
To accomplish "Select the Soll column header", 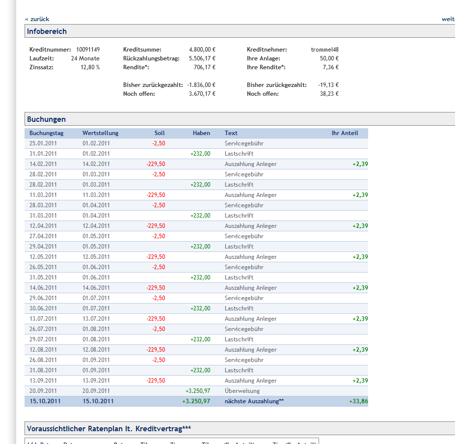I will (160, 133).
